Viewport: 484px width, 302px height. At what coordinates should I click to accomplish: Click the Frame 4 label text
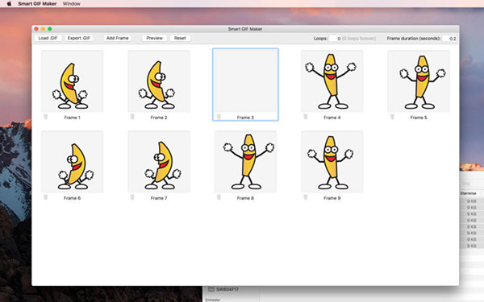[332, 118]
